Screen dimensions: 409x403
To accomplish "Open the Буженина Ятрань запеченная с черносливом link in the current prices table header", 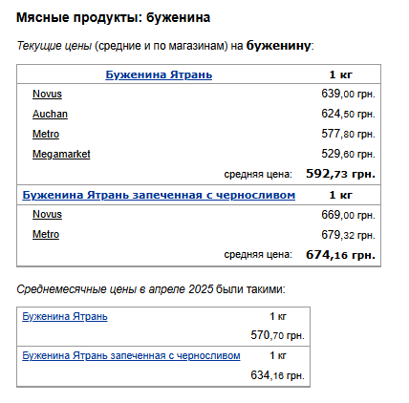I will [159, 195].
